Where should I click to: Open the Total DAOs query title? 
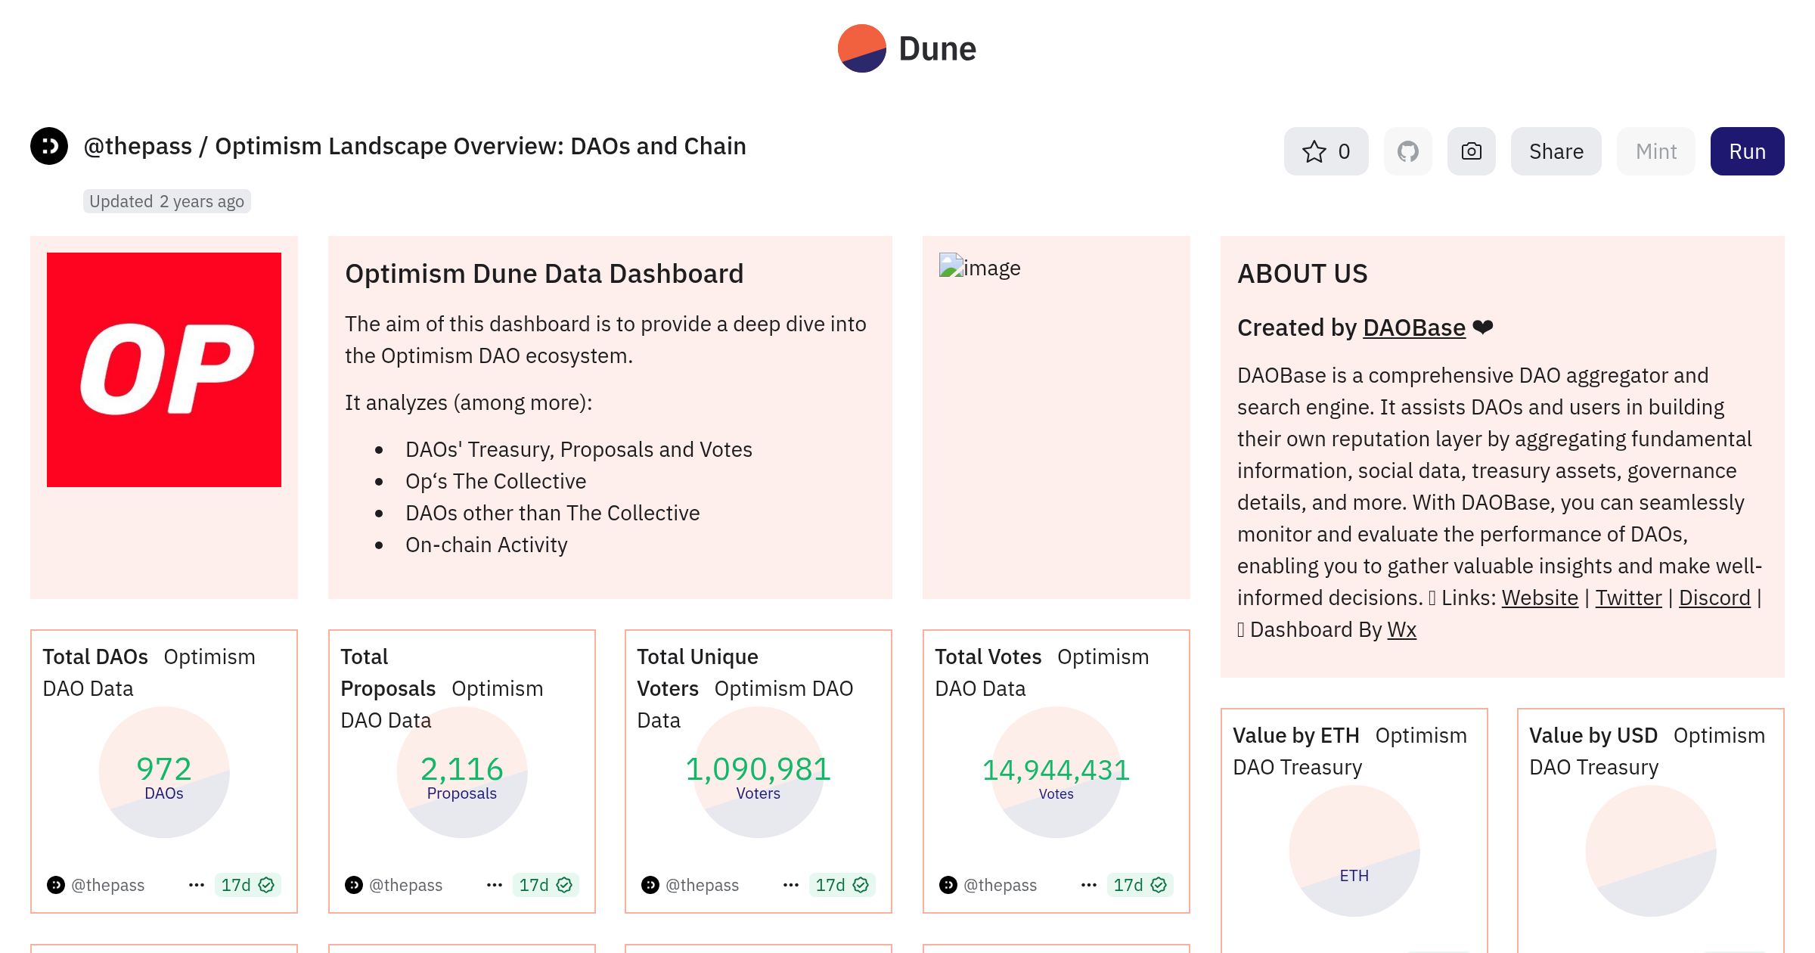pos(95,657)
